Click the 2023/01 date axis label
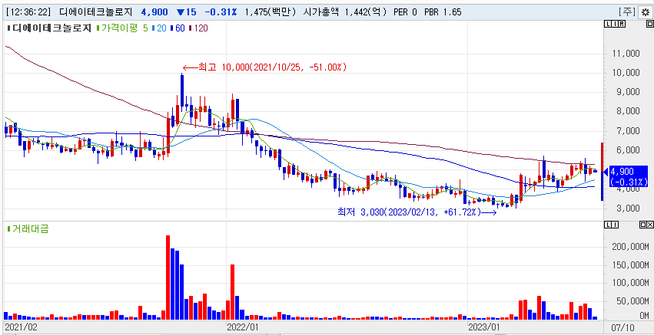The image size is (654, 335). (x=485, y=327)
